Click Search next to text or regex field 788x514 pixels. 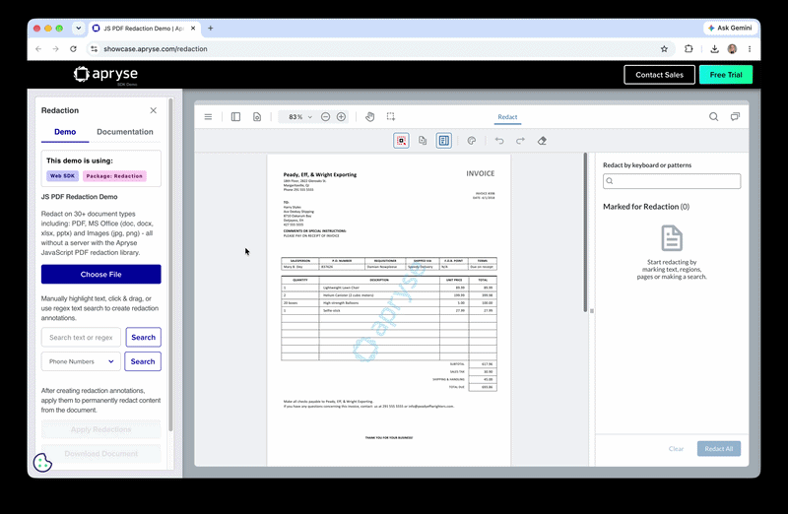click(143, 337)
